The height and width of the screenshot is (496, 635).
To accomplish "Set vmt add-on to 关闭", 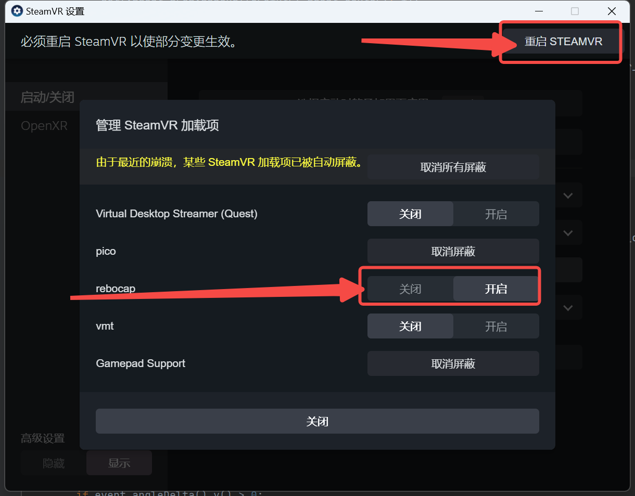I will click(x=410, y=326).
